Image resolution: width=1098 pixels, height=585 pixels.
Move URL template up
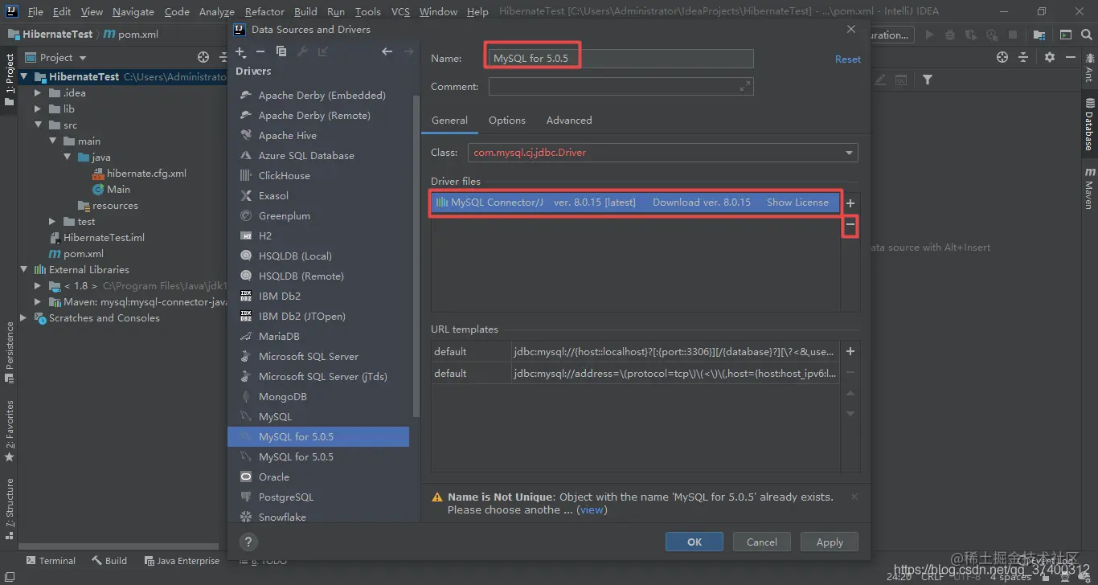850,393
